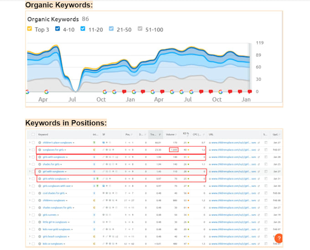
Task: Click Google update marker above first Apr label
Action: [46, 92]
